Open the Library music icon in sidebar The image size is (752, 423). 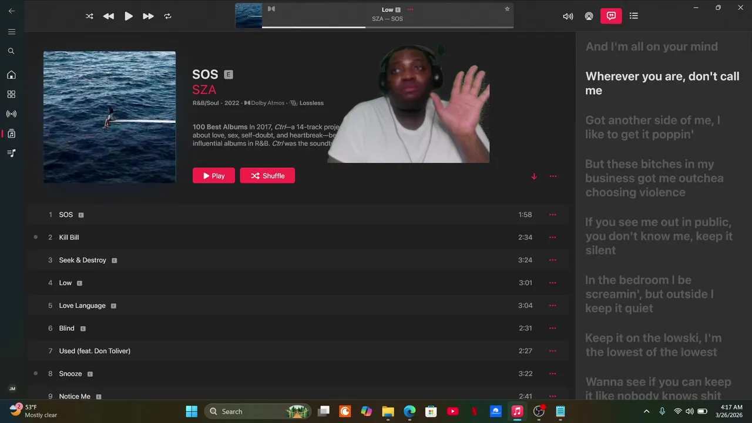(x=11, y=134)
